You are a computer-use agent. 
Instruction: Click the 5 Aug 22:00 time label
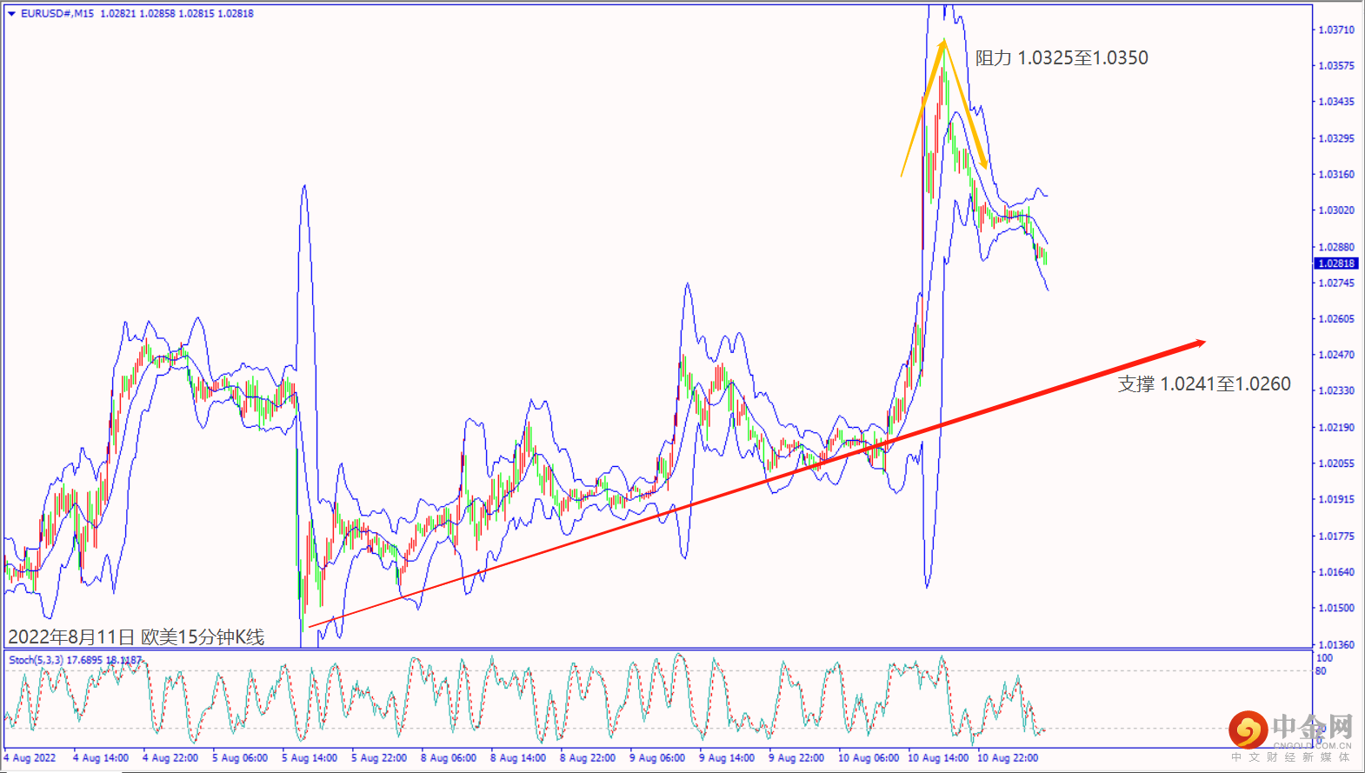[x=379, y=758]
